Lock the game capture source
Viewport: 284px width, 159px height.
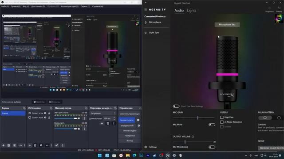[x=49, y=113]
